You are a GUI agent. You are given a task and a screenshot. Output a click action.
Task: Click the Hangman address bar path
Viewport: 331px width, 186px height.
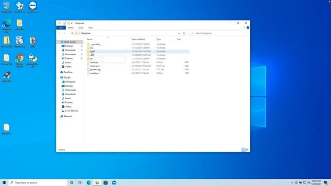86,33
